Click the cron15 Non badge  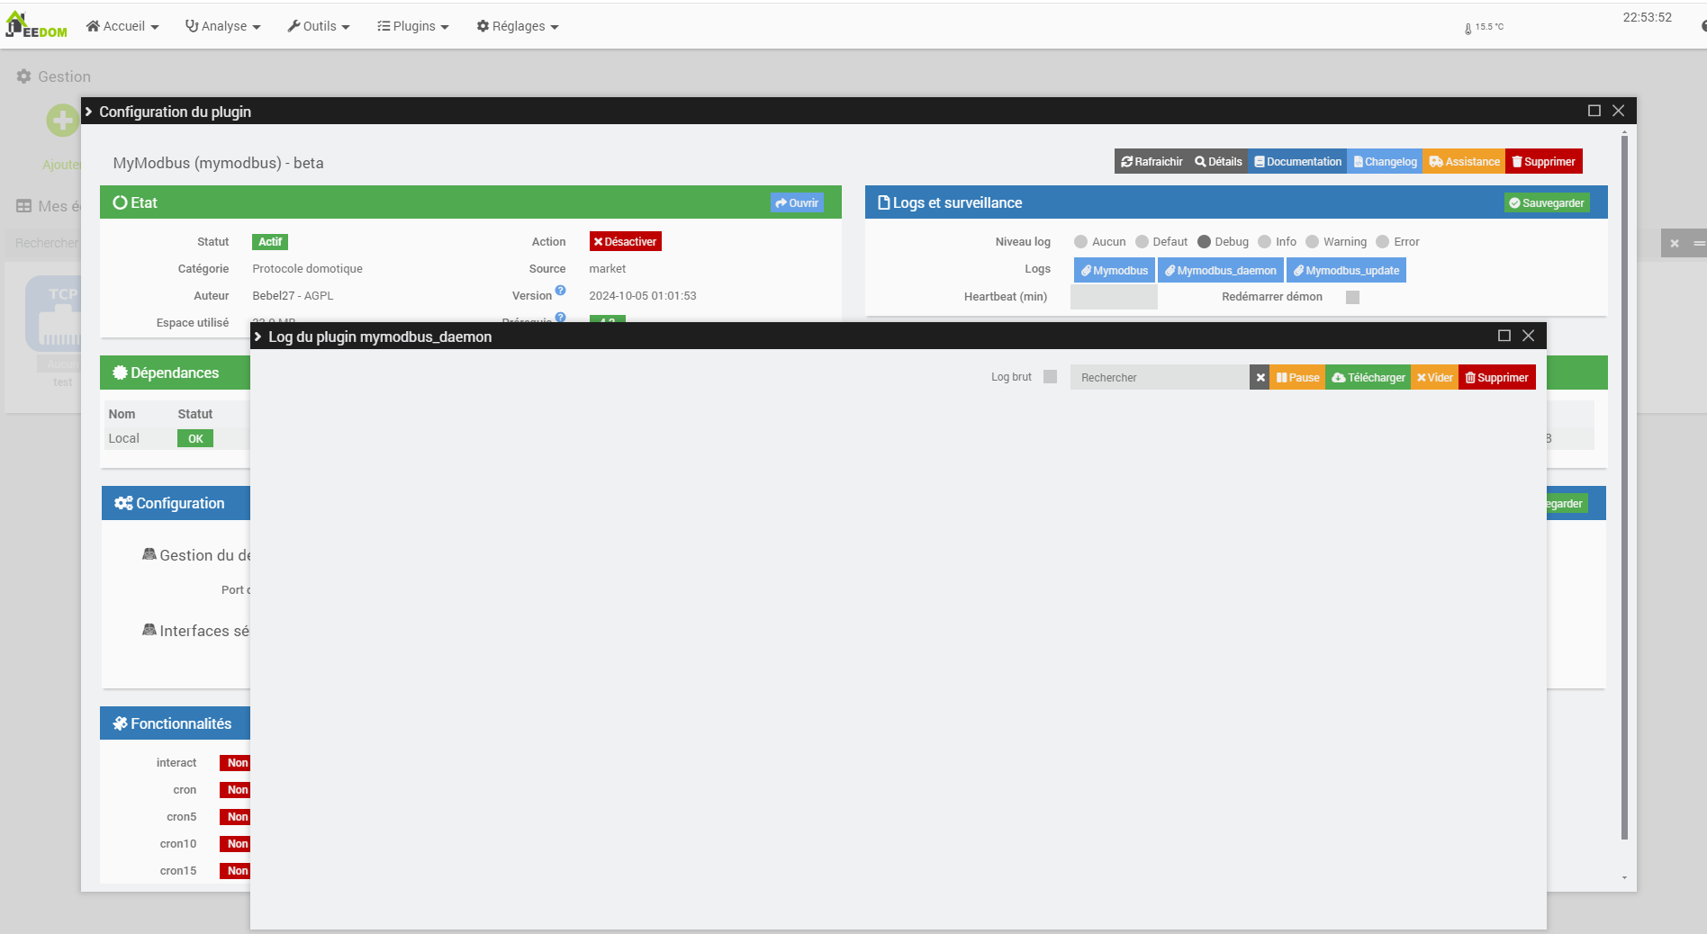237,871
